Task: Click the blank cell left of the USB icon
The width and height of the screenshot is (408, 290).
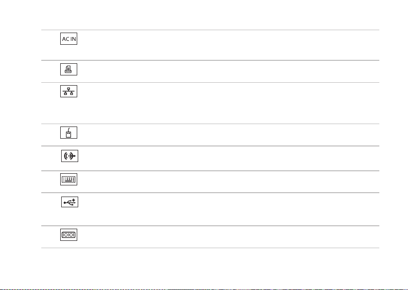Action: click(50, 209)
